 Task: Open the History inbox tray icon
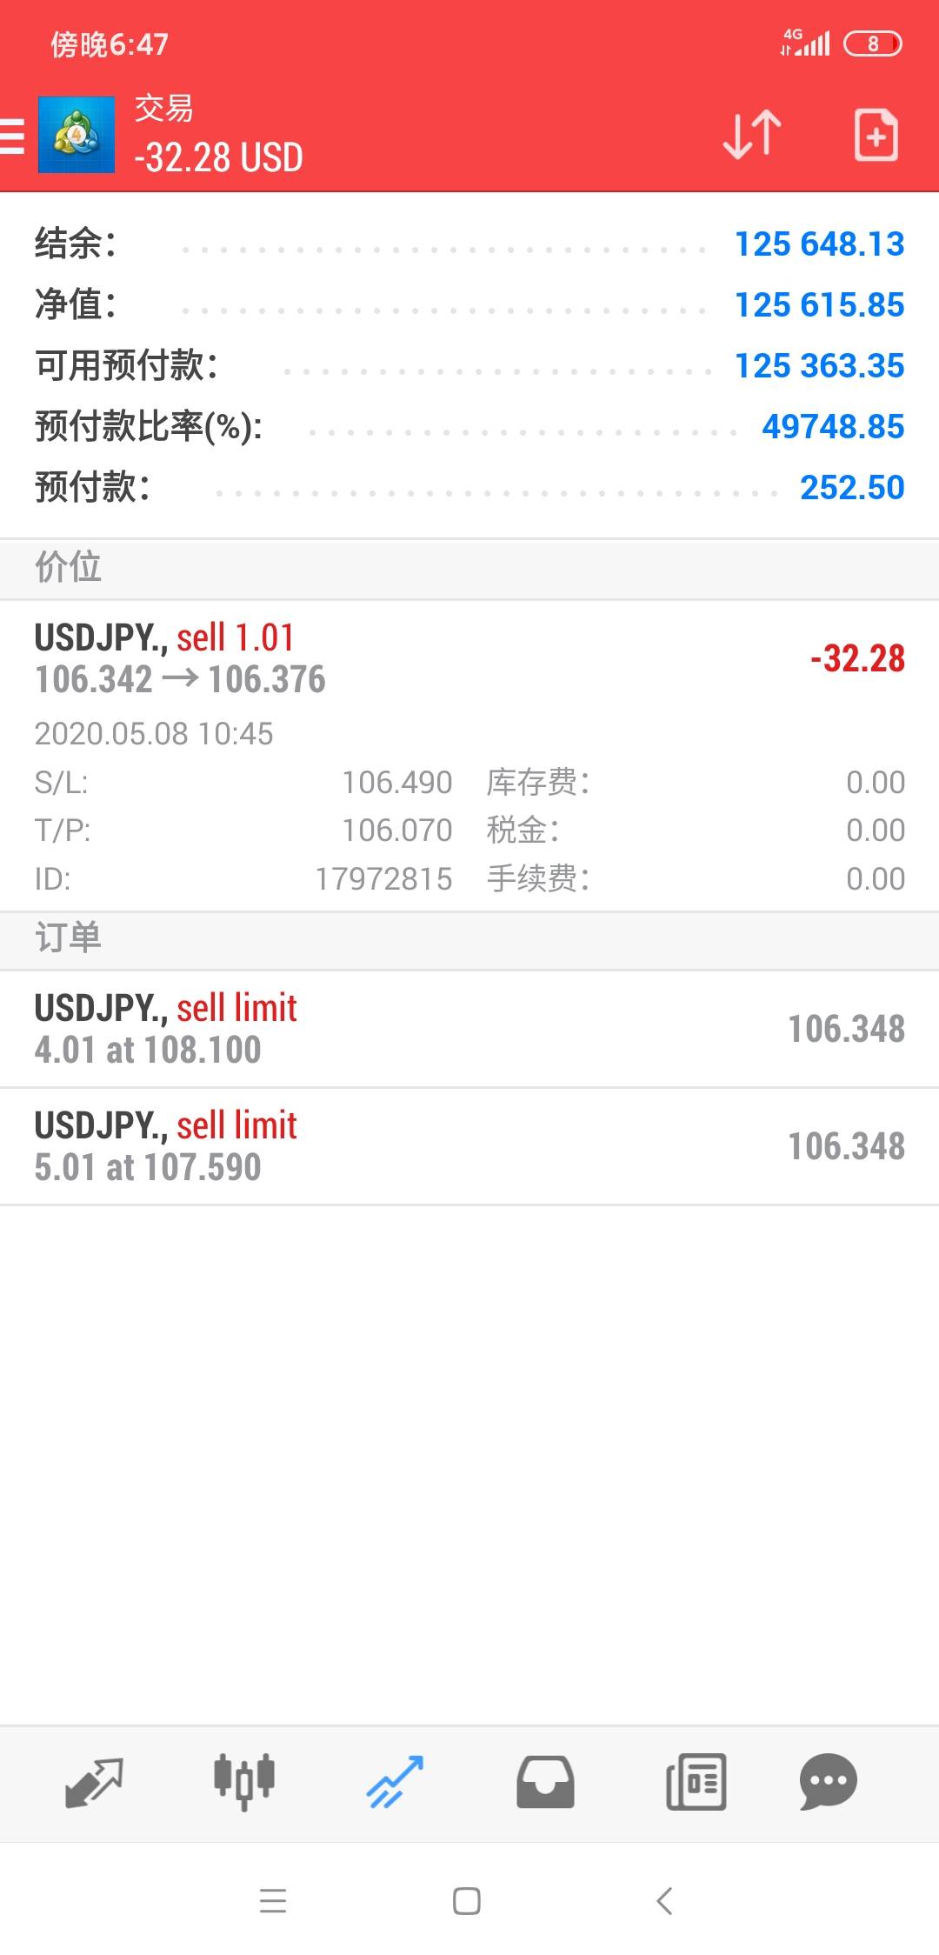[x=545, y=1781]
